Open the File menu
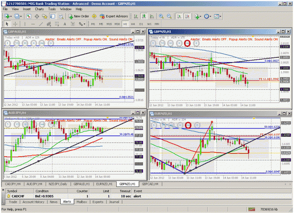 point(5,9)
